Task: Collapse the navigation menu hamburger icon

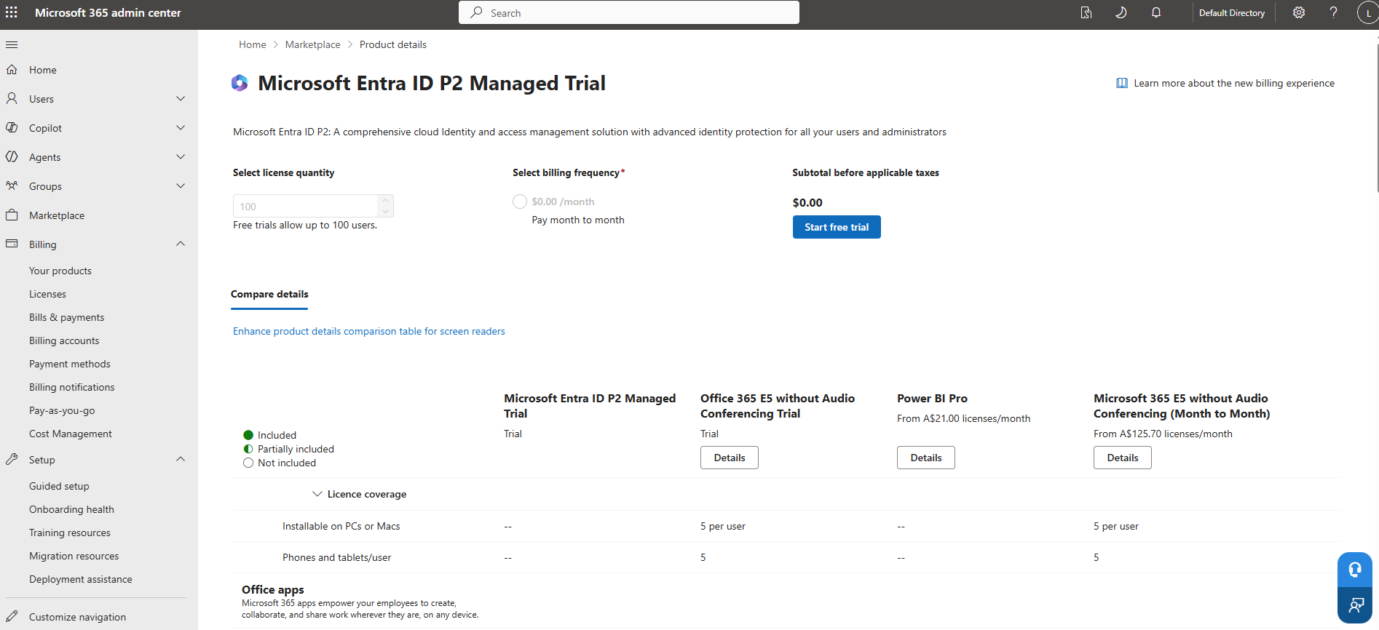Action: click(x=12, y=44)
